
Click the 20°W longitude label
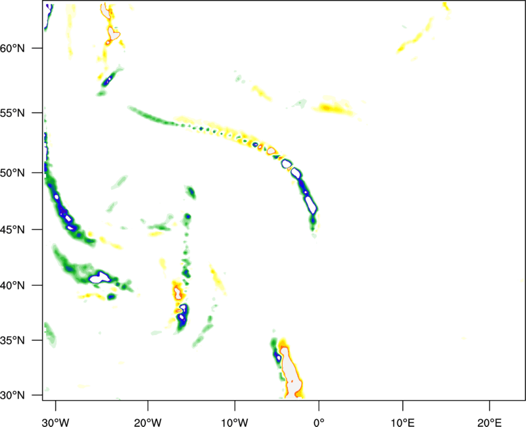[x=148, y=422]
